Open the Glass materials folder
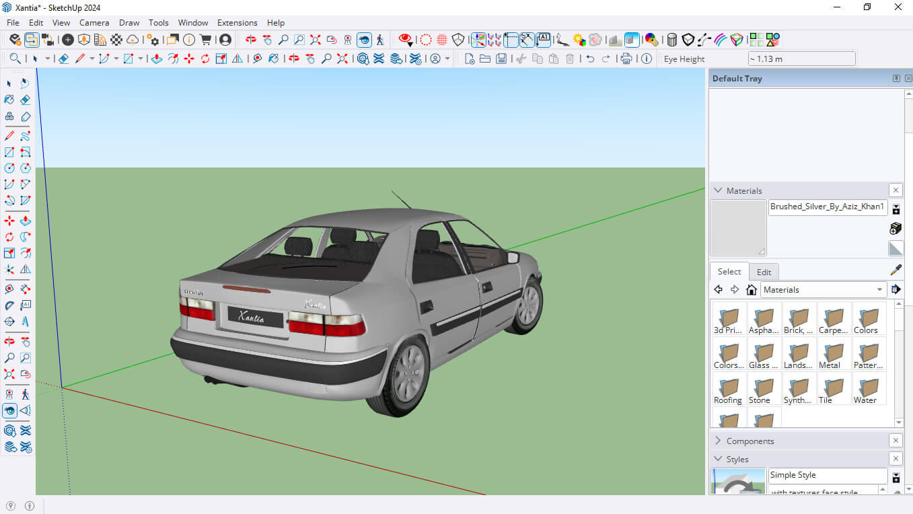Screen dimensions: 913x514 (x=763, y=355)
